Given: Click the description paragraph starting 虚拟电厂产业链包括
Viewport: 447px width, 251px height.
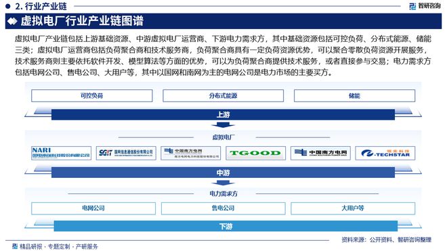Looking at the screenshot, I should pos(223,55).
